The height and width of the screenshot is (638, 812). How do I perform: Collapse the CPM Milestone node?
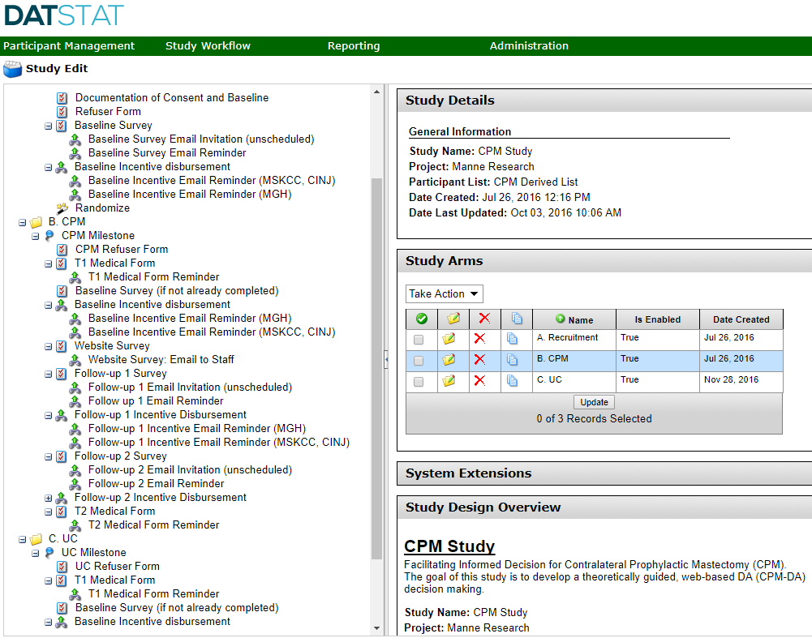coord(35,237)
